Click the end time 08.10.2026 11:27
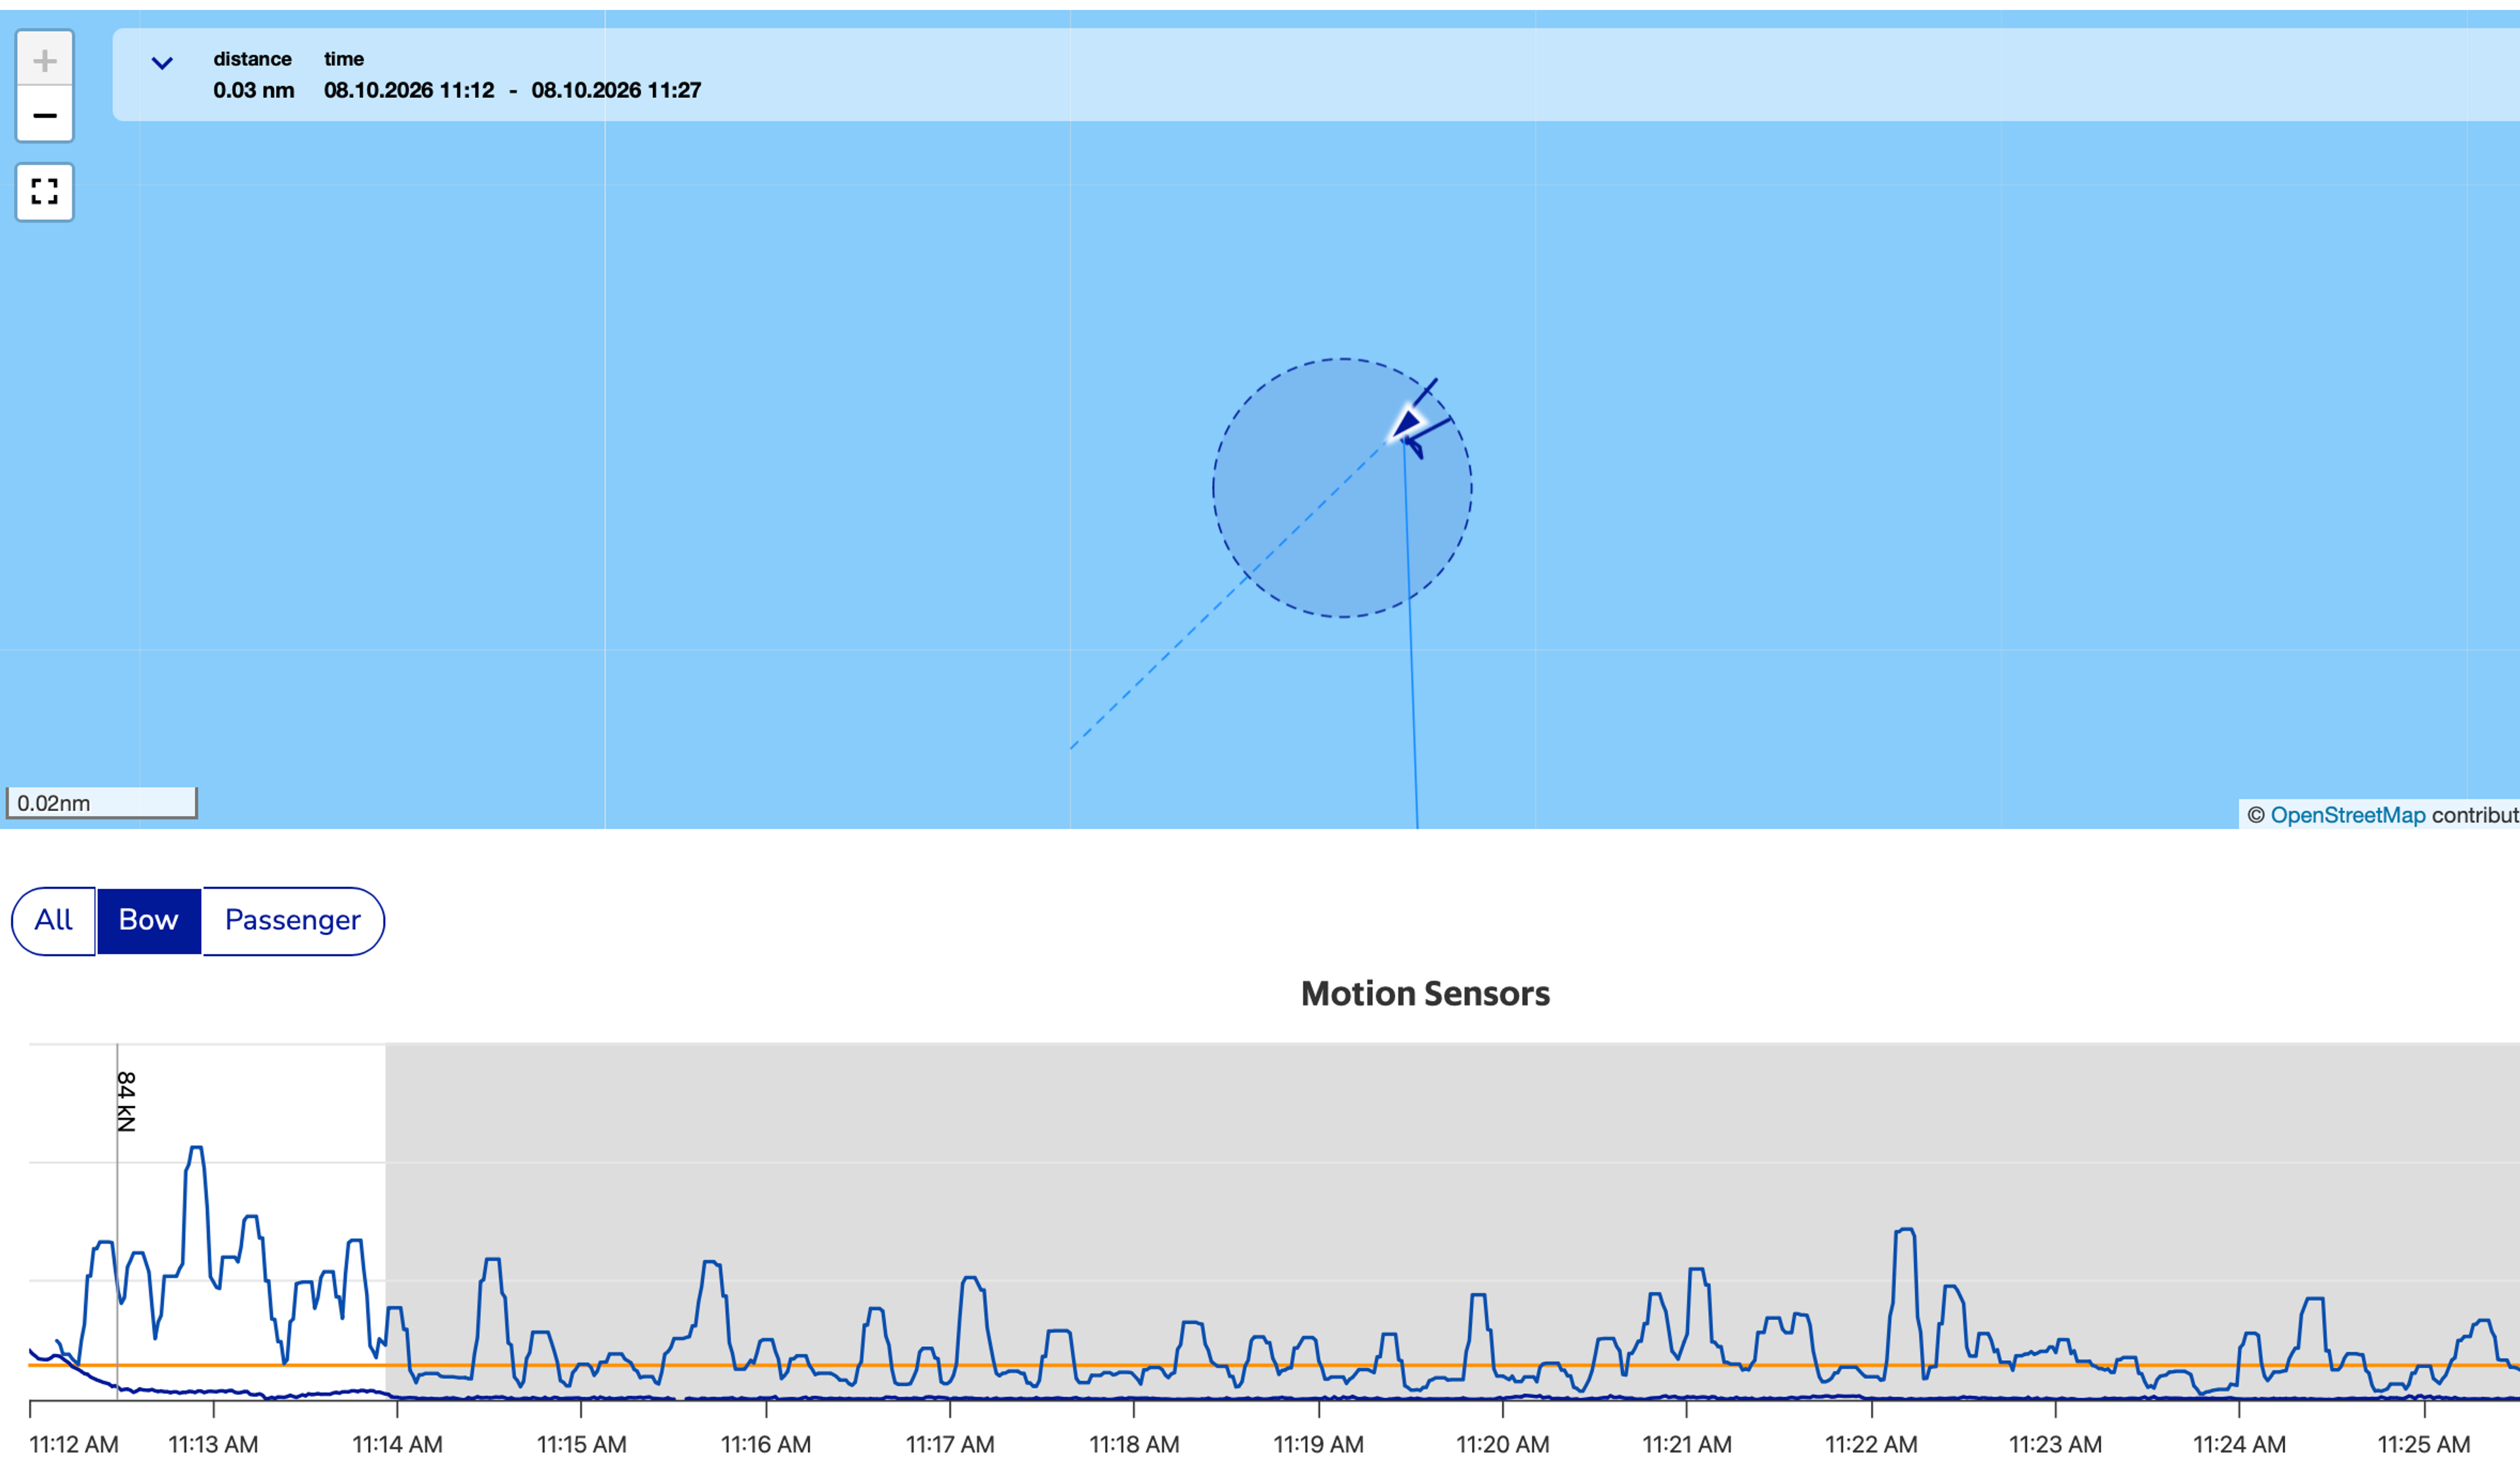 pyautogui.click(x=616, y=90)
